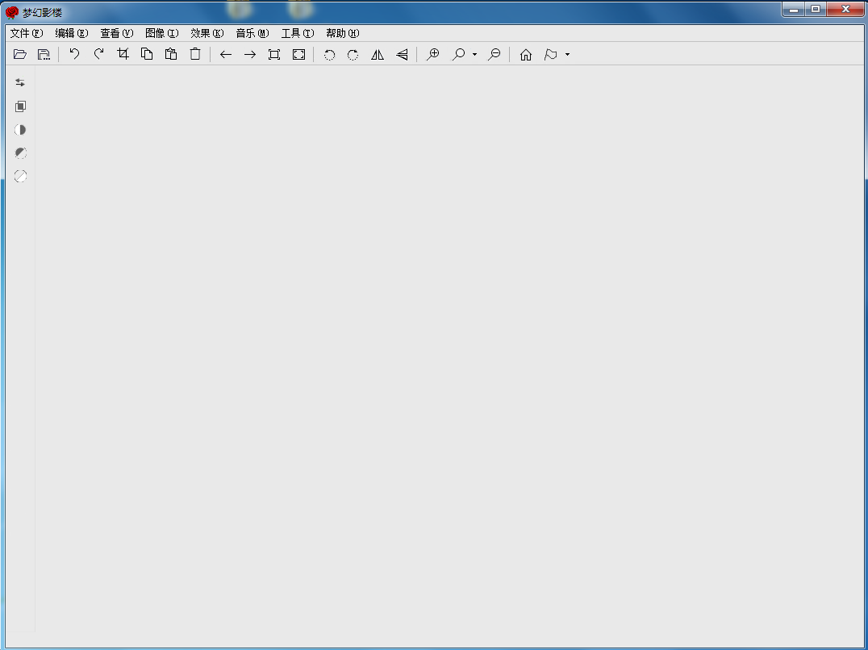Screen dimensions: 868x650
Task: Click the Paste clipboard icon
Action: pos(171,54)
